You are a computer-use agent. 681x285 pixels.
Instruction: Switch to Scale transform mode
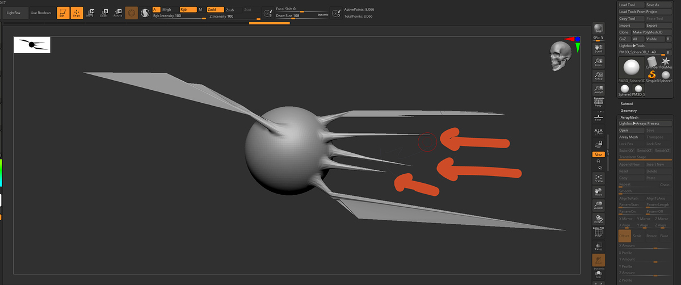tap(103, 12)
